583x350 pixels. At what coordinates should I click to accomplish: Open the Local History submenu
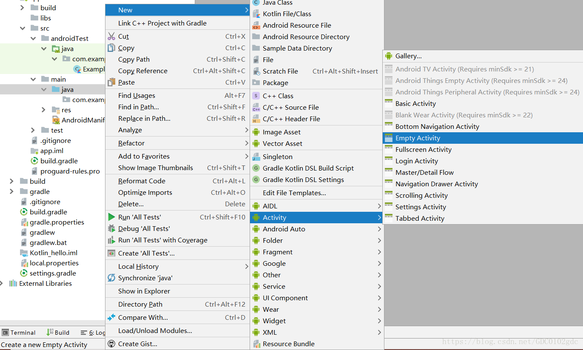177,267
